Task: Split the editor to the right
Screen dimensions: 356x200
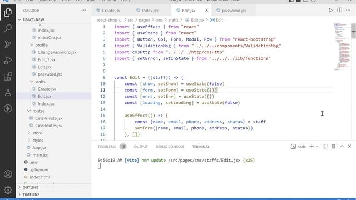Action: click(339, 11)
